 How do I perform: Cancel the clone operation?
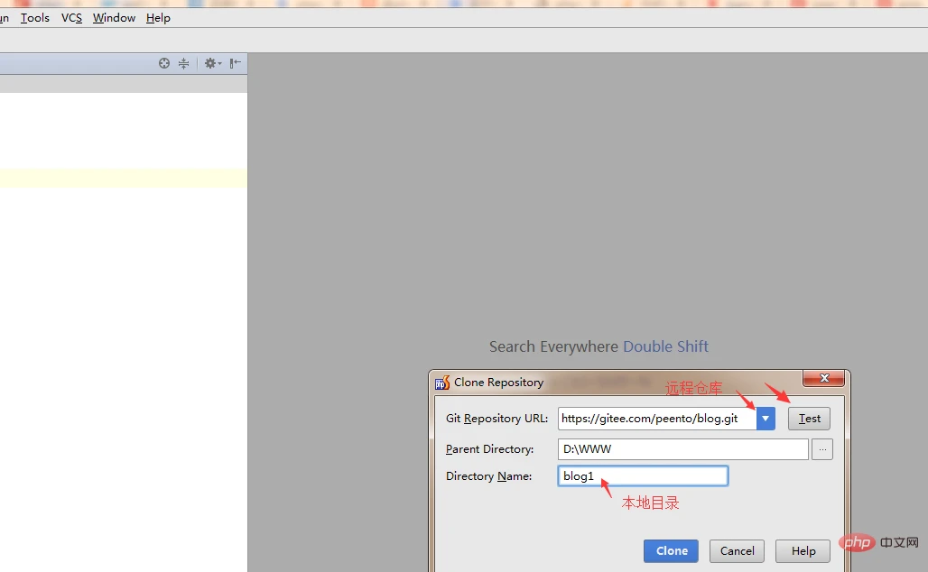click(737, 551)
